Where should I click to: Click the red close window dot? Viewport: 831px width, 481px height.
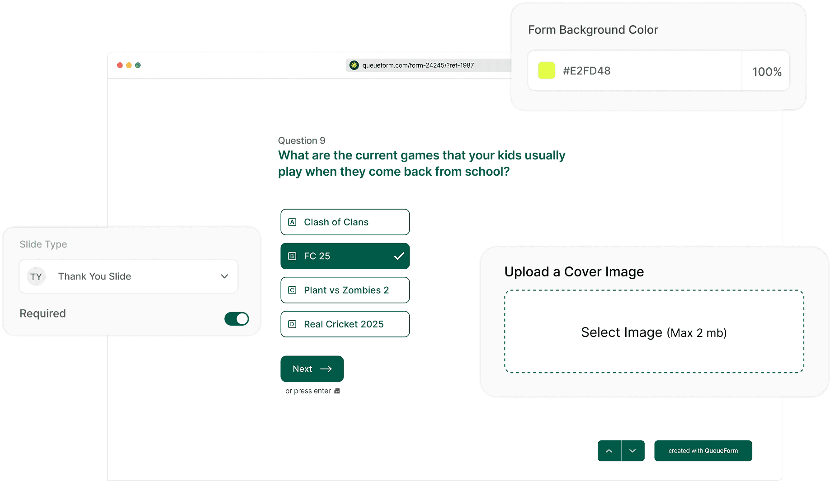(x=120, y=65)
